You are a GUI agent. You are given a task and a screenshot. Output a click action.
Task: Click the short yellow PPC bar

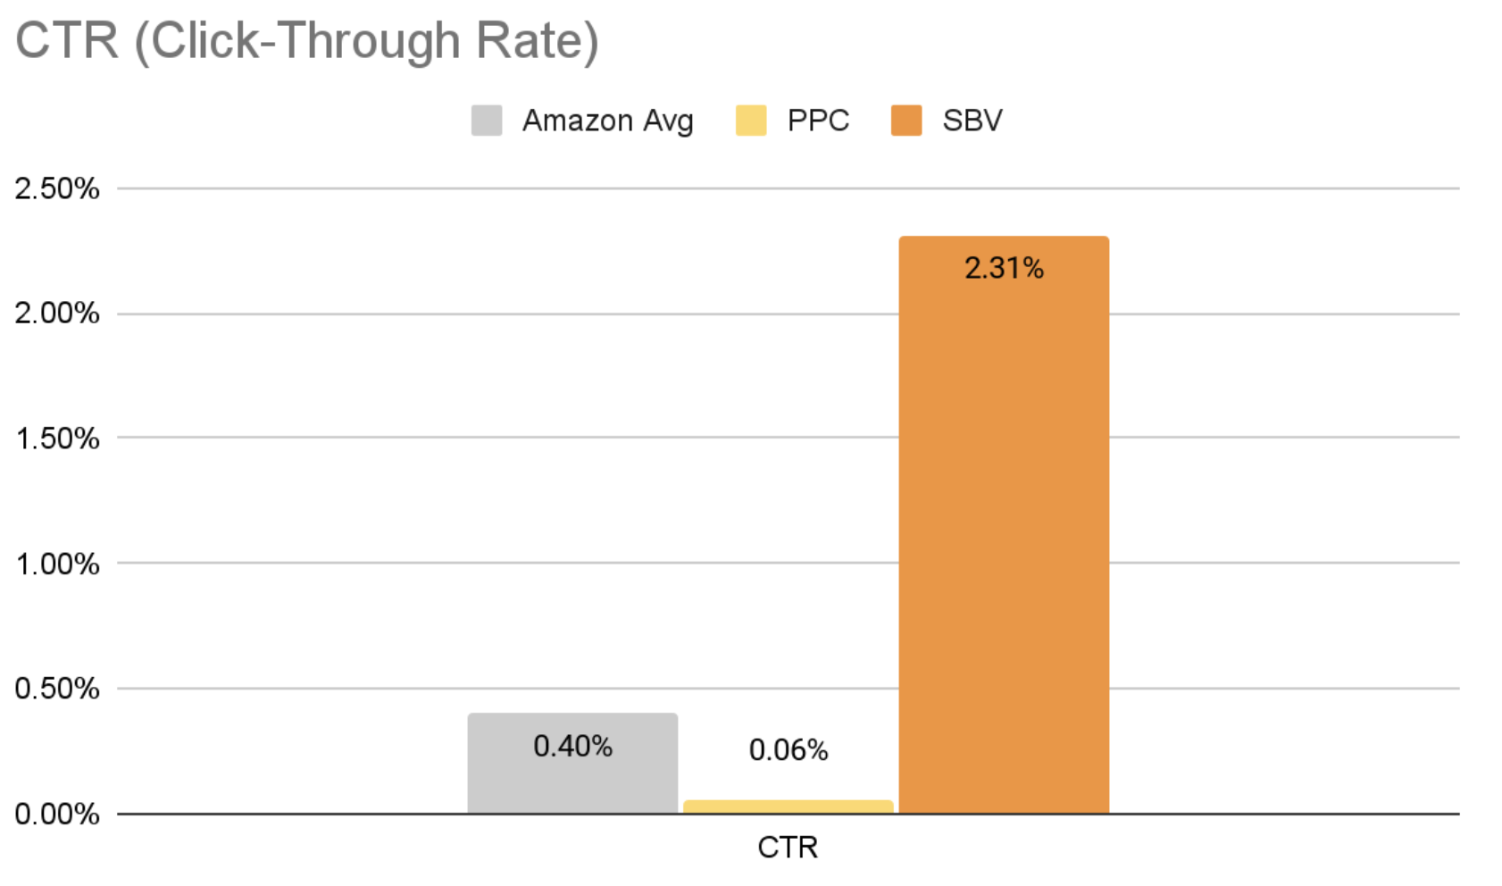point(789,807)
